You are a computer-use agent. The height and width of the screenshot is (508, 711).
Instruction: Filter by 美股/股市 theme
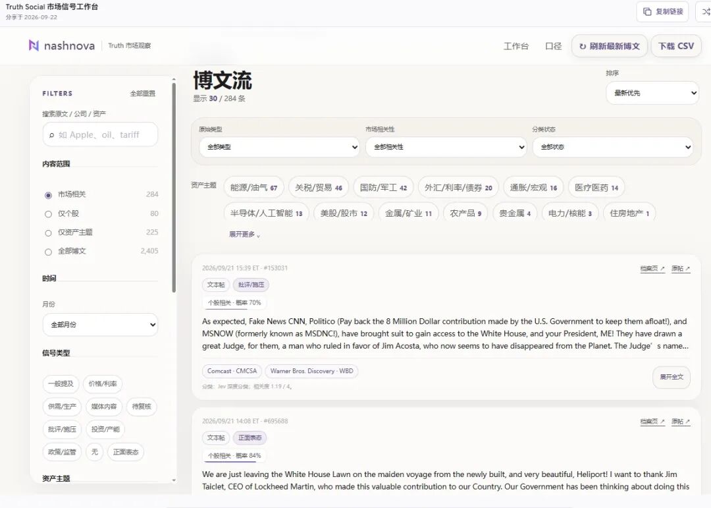[344, 213]
